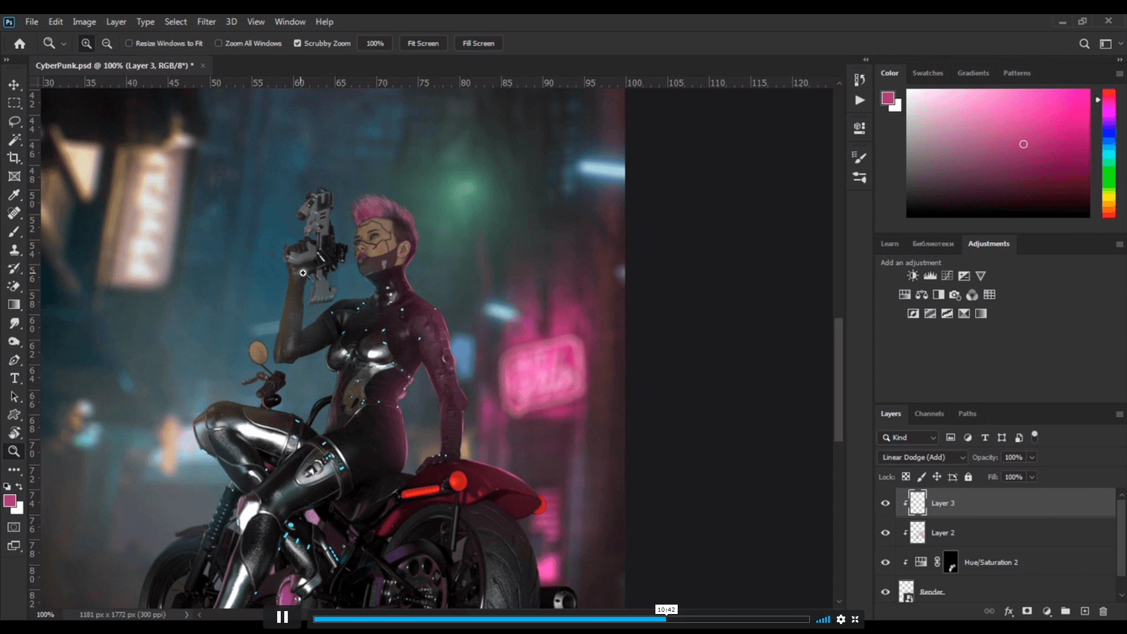Toggle lock transparent pixels
Screen dimensions: 1127x634
pos(906,477)
